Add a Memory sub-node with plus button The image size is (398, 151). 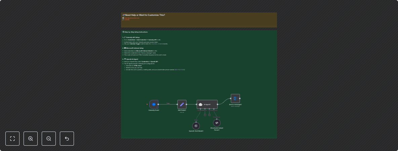point(205,115)
